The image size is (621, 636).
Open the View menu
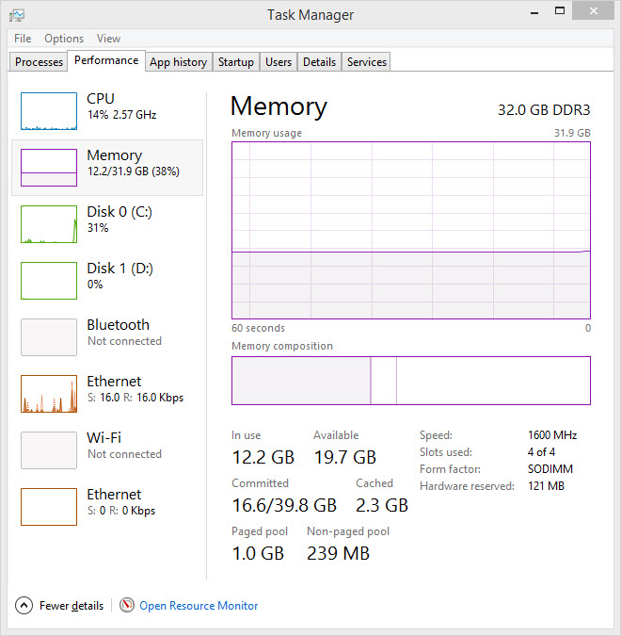pyautogui.click(x=108, y=39)
